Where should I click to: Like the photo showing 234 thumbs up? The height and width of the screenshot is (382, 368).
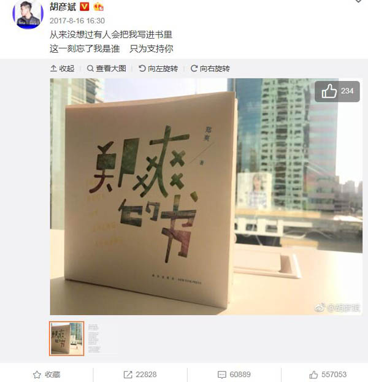337,91
